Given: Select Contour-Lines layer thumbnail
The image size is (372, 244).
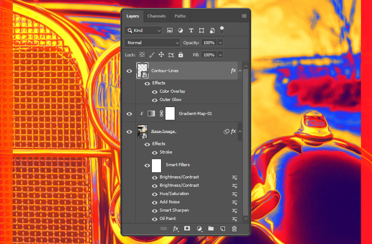Looking at the screenshot, I should (142, 70).
